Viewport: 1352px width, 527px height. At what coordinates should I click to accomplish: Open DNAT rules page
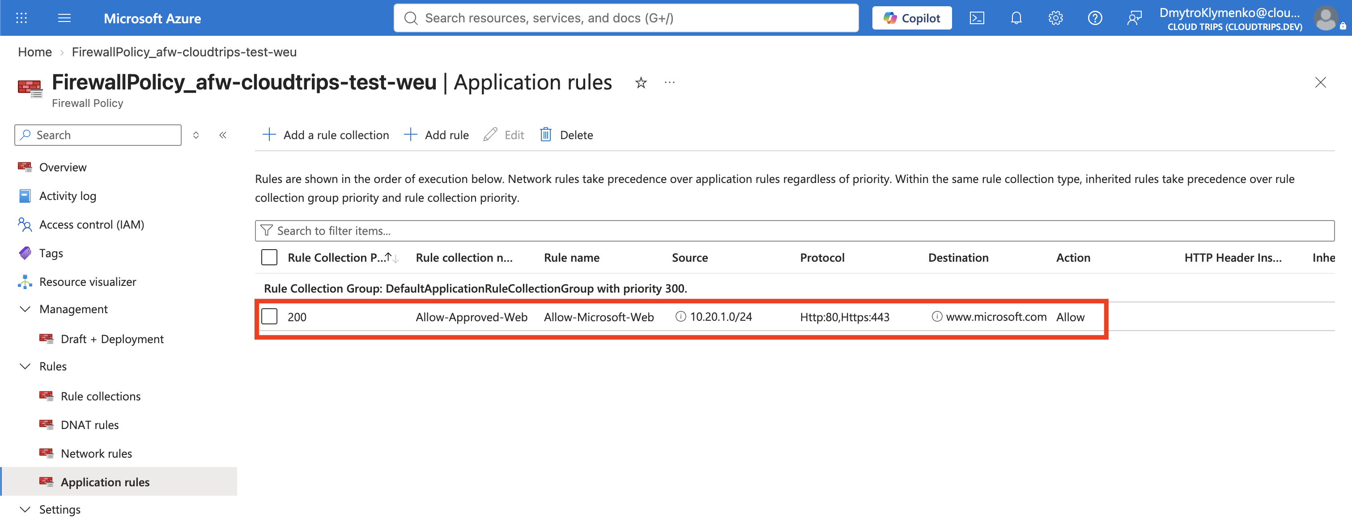pos(90,425)
